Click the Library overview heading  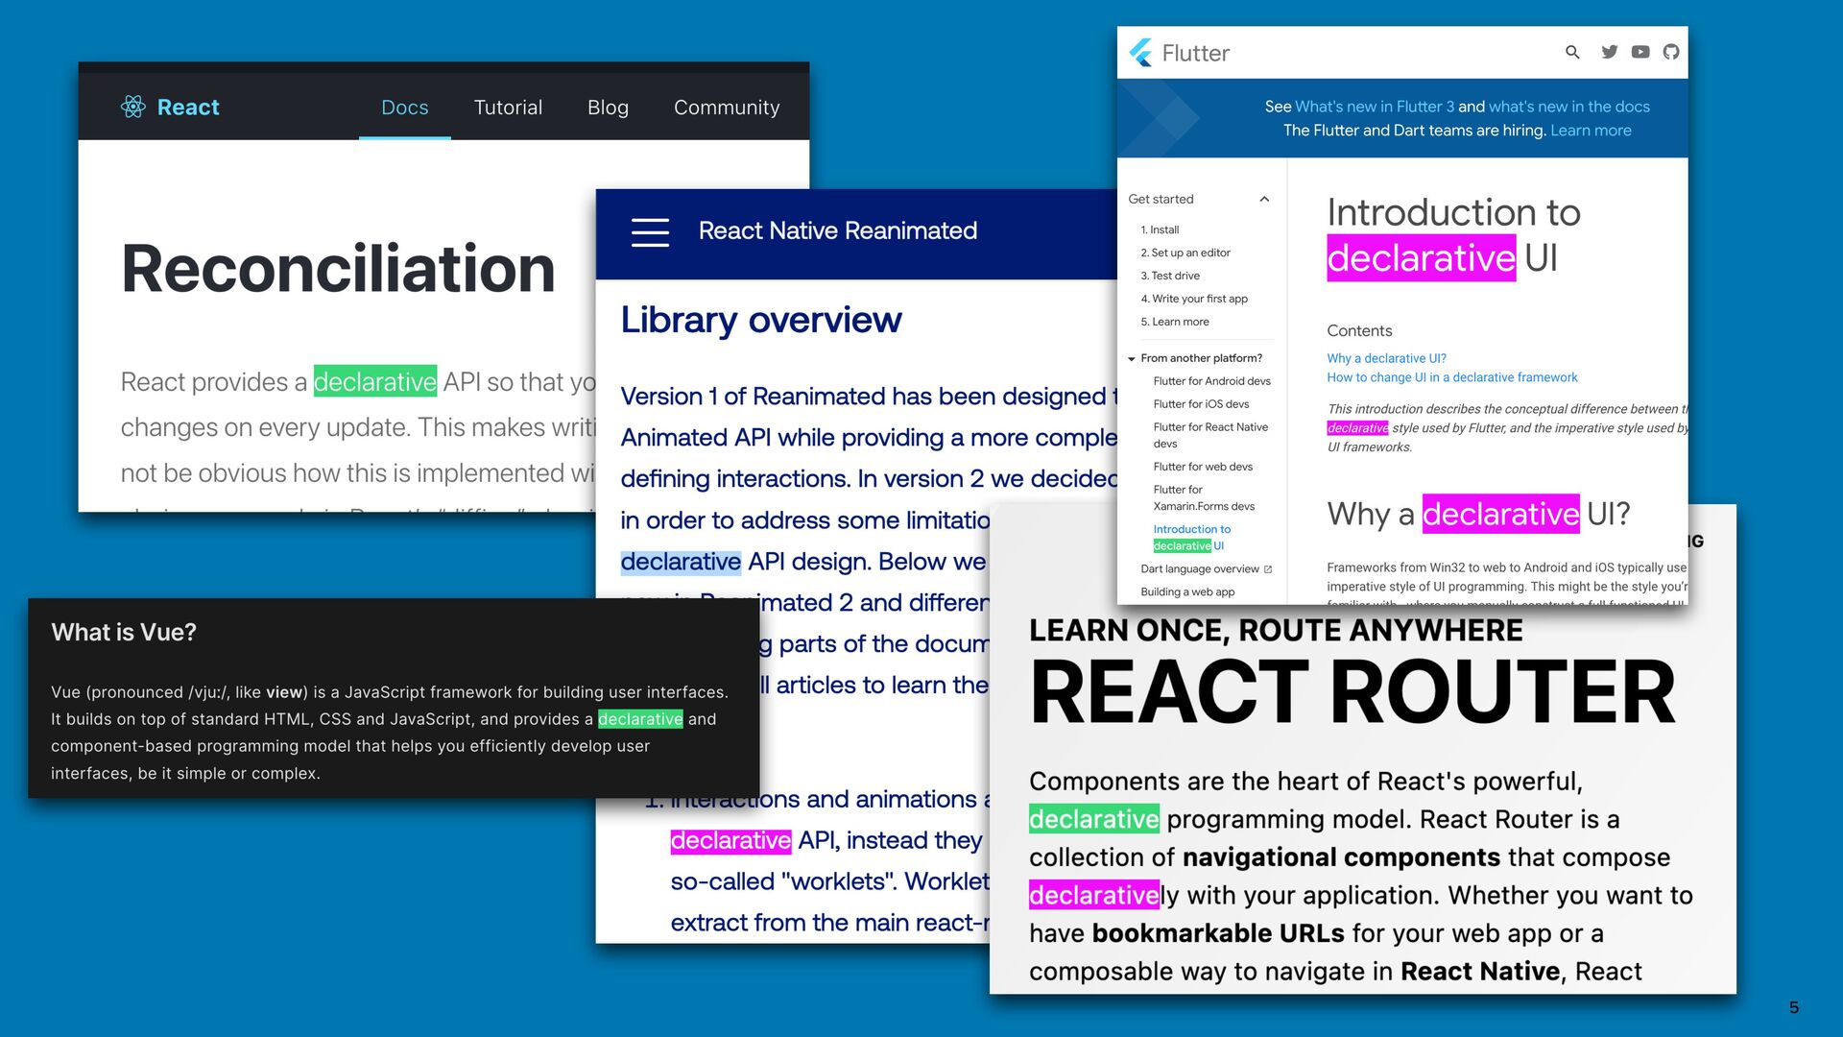[x=761, y=320]
